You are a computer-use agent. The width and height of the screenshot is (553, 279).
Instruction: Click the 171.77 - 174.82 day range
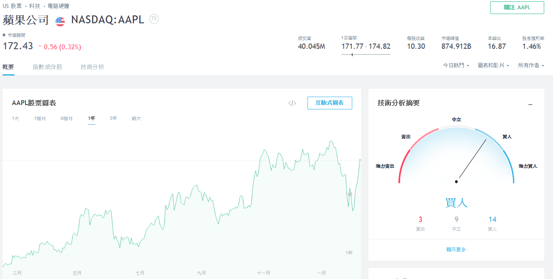point(366,46)
